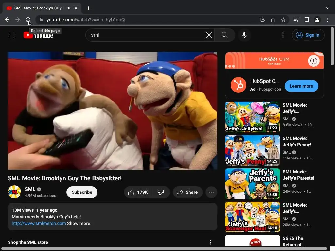Click the video player to pause
The image size is (335, 251).
tap(113, 110)
